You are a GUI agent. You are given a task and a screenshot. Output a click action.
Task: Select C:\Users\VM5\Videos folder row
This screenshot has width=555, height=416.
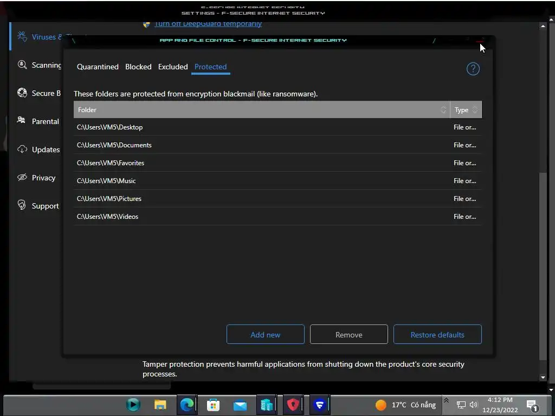(x=277, y=217)
